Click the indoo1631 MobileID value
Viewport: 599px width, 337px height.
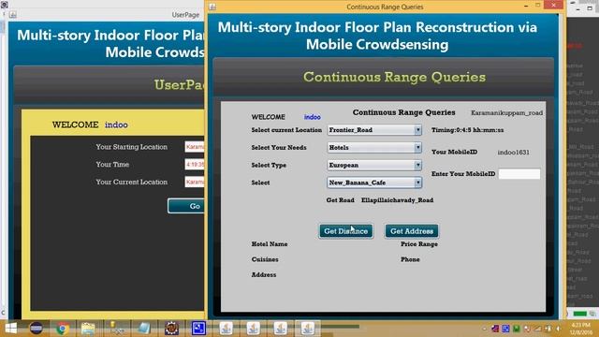point(513,152)
